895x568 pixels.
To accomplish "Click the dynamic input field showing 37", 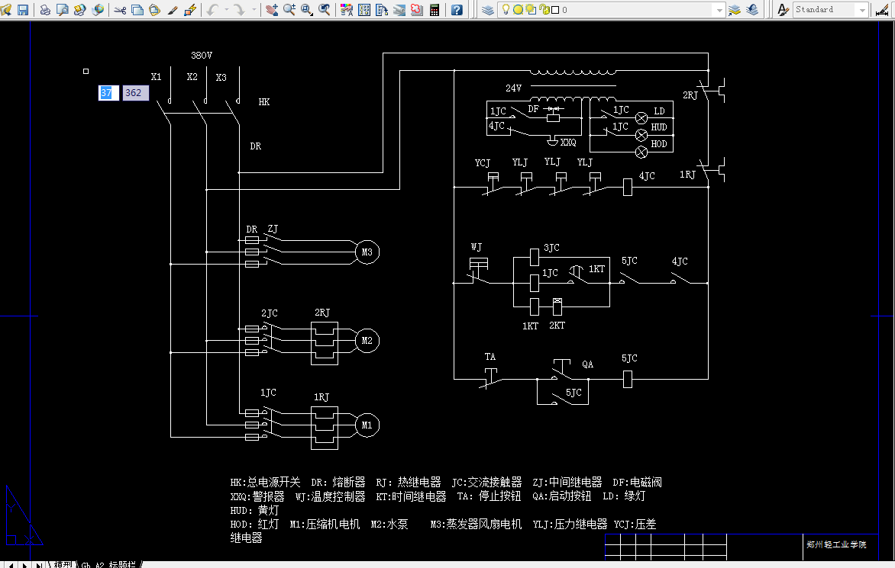I will [x=108, y=93].
